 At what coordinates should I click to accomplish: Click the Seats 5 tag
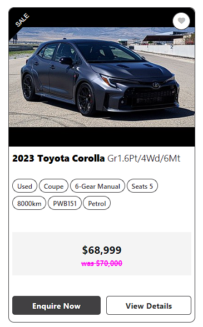(x=142, y=186)
